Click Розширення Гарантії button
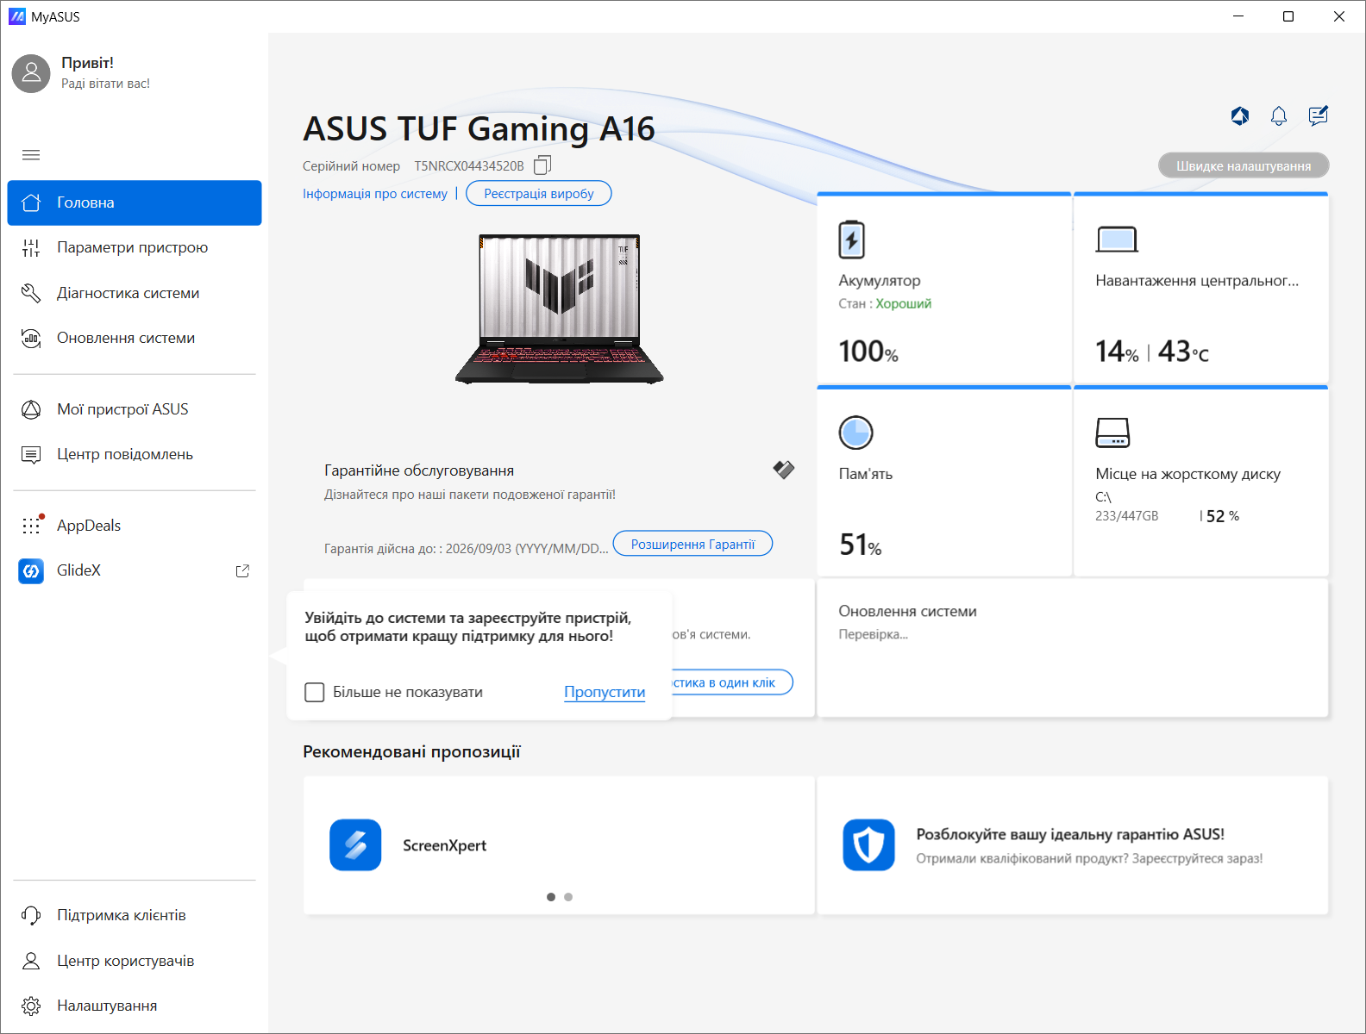1366x1034 pixels. (x=692, y=544)
